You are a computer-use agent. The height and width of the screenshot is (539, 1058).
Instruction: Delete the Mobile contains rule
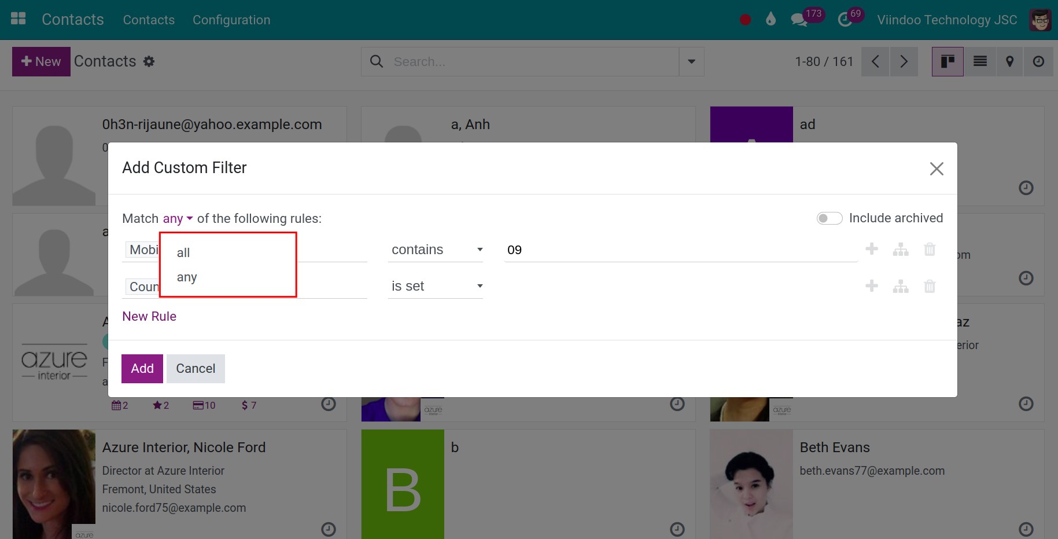930,250
